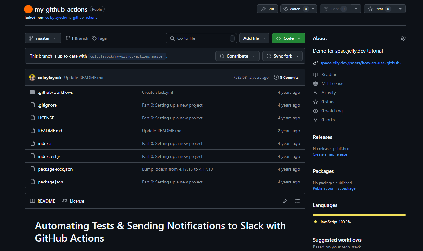Open the master branch dropdown
Viewport: 423px width, 251px height.
[x=43, y=38]
